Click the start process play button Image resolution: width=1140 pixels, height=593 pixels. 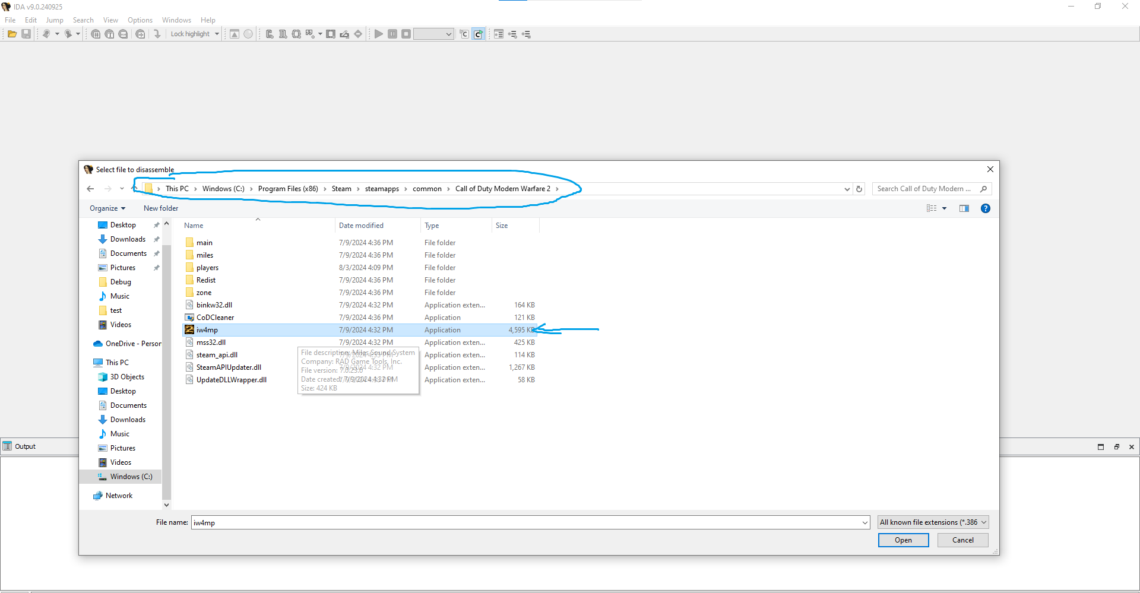[378, 34]
